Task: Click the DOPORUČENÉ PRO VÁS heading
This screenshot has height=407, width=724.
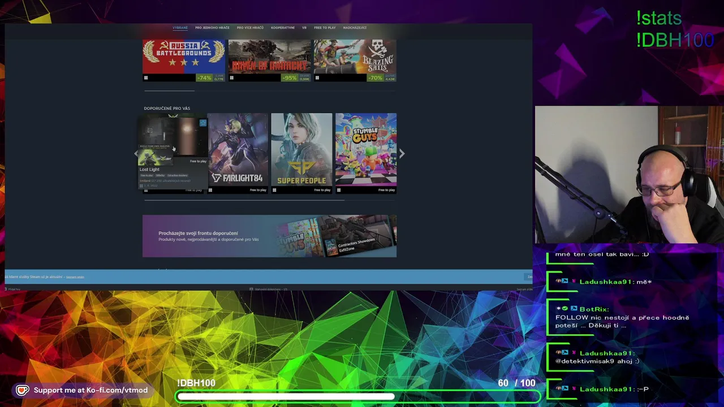Action: [167, 108]
